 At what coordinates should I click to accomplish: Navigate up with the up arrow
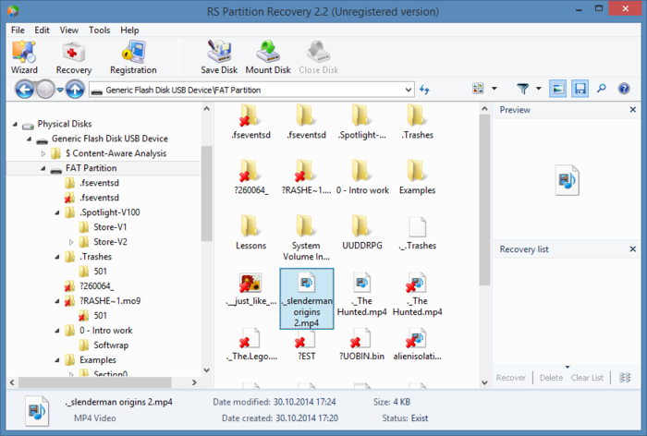(x=75, y=90)
